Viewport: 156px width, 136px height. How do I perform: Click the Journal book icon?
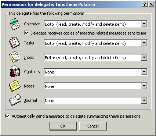tap(15, 100)
